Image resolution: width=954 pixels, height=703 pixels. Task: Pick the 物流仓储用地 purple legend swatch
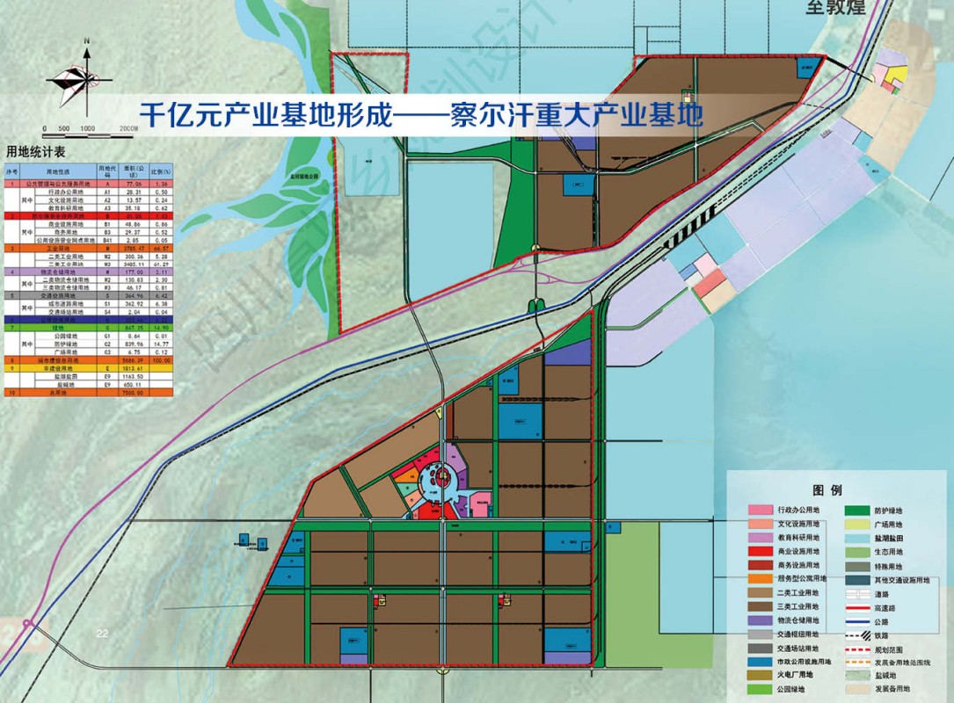(760, 620)
